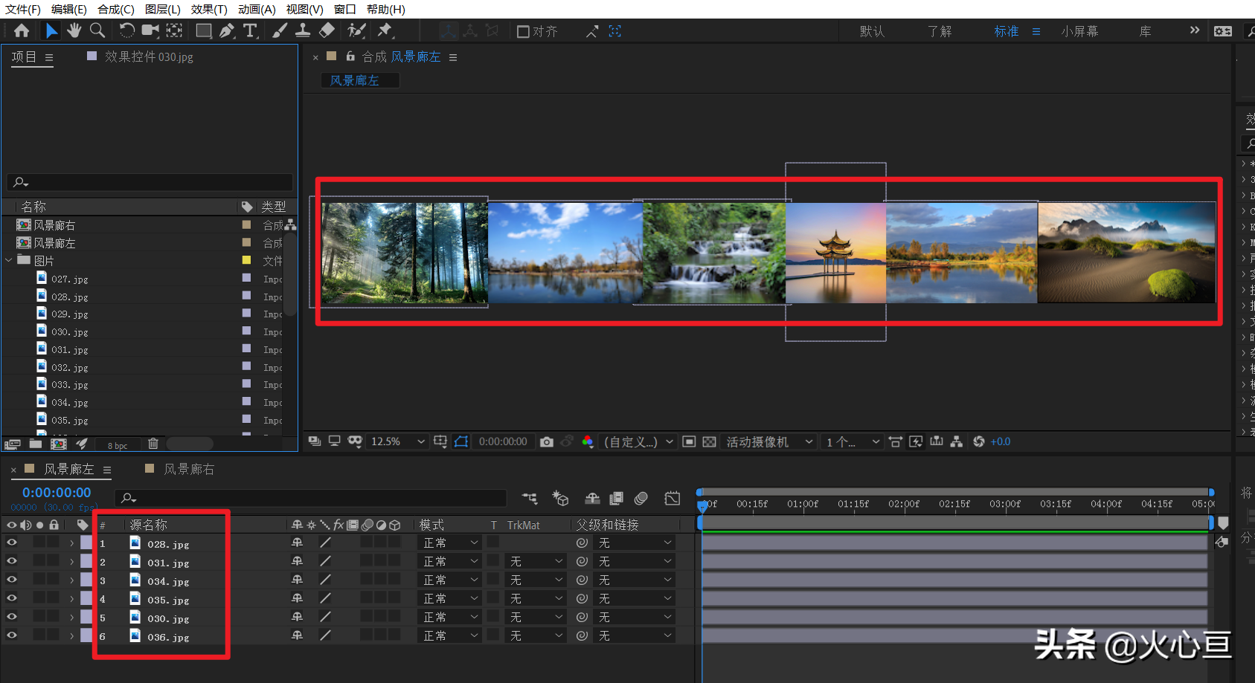The height and width of the screenshot is (683, 1255).
Task: Select the Roto Brush tool
Action: (x=357, y=30)
